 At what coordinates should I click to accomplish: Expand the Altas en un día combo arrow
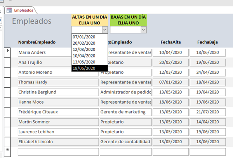tap(104, 30)
